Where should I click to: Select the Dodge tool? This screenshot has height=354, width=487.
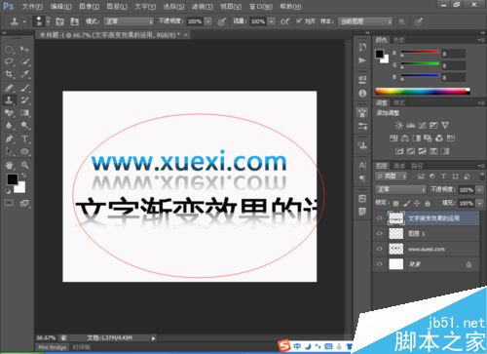pos(24,126)
